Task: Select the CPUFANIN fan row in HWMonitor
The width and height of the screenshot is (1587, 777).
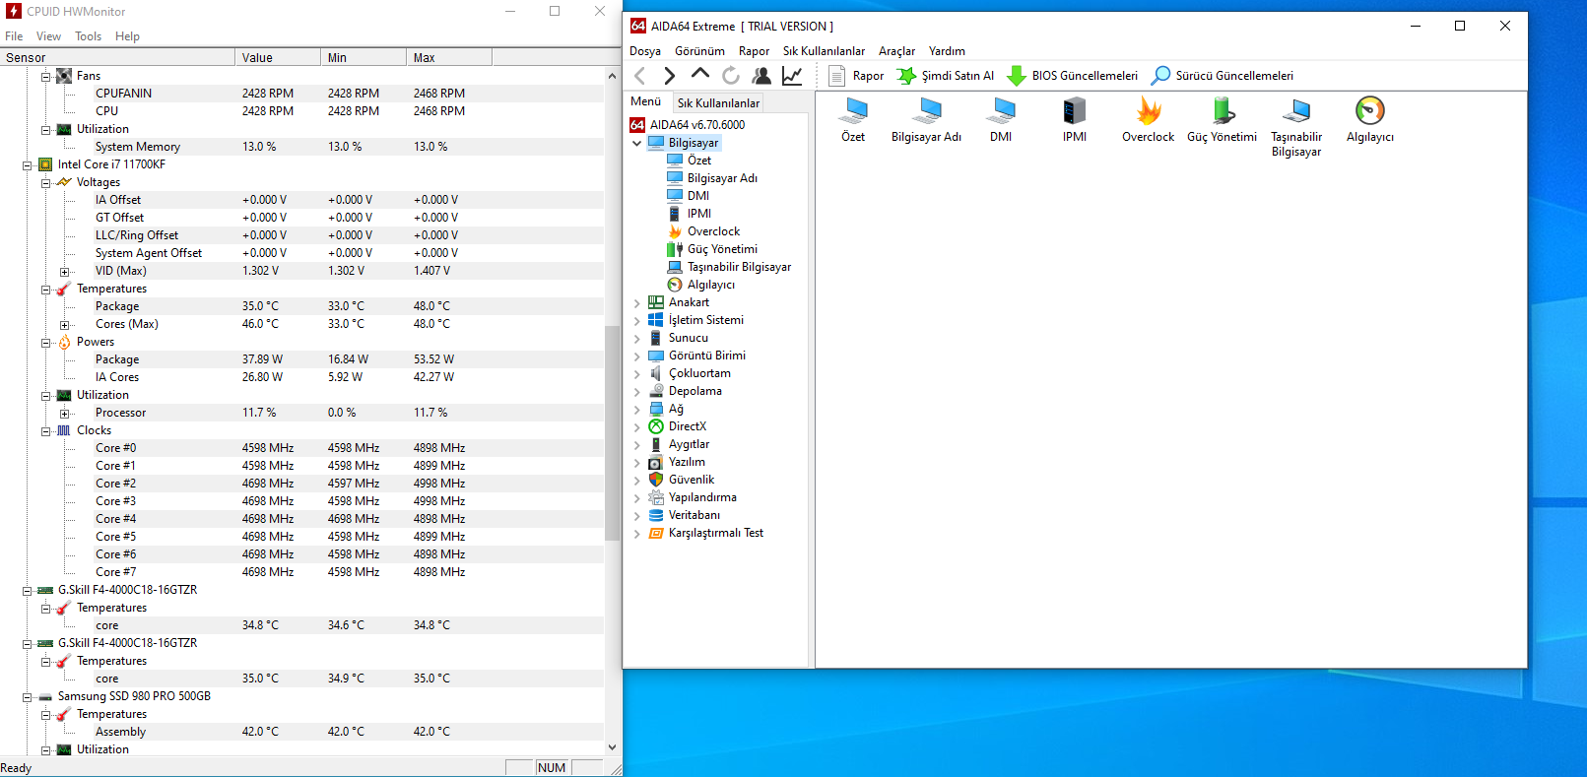Action: [301, 94]
